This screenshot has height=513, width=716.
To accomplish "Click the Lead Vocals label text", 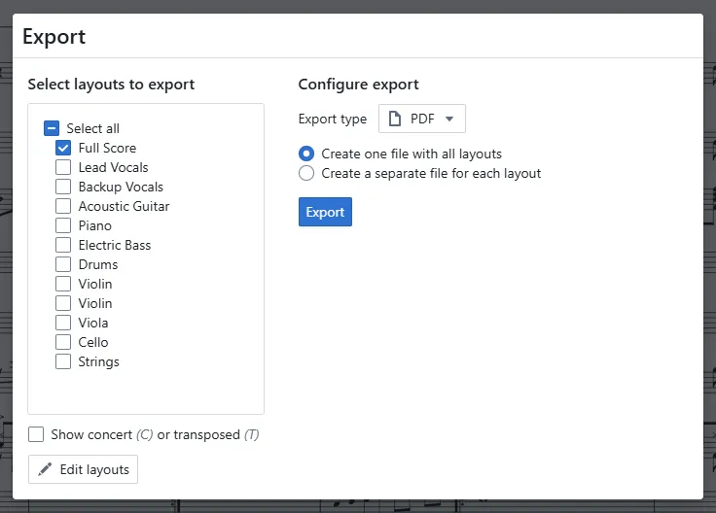I will (113, 167).
